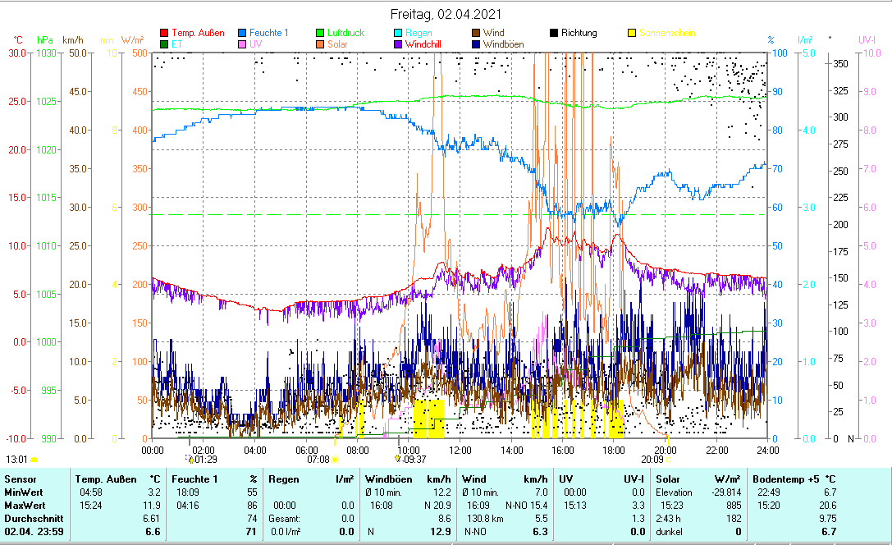
Task: Click the cyan Regen legend square
Action: (x=398, y=33)
